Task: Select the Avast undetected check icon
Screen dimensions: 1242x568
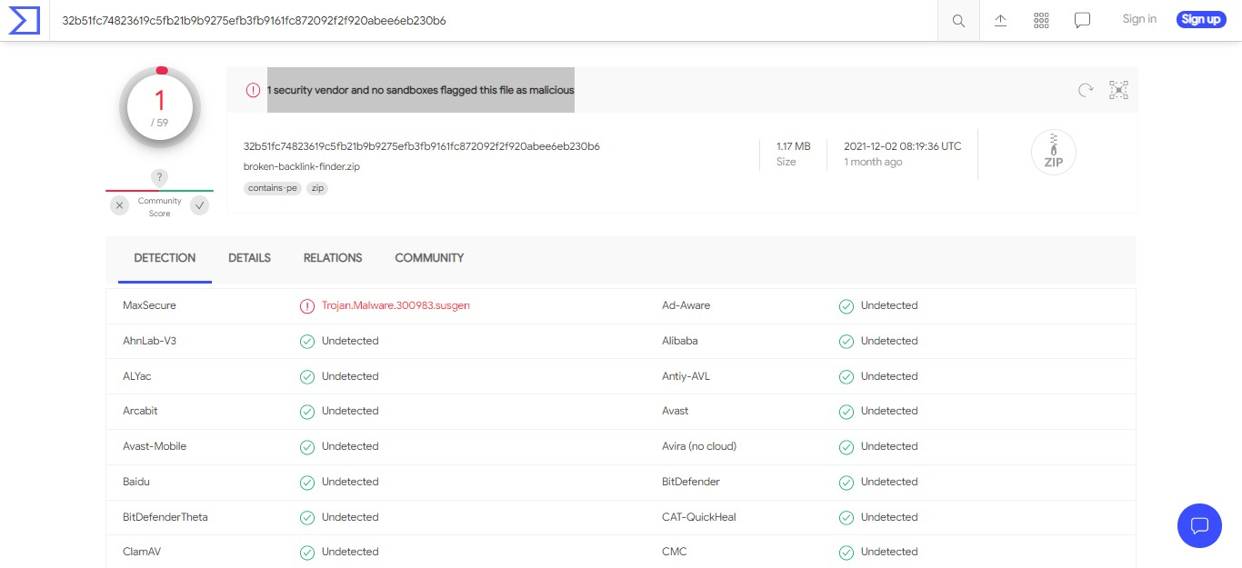Action: click(x=846, y=412)
